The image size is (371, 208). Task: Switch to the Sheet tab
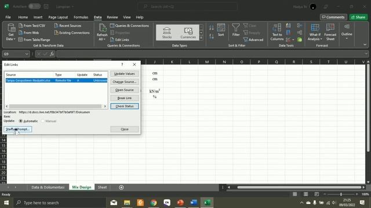pos(102,187)
